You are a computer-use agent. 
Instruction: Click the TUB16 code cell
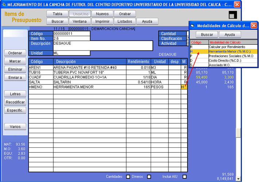click(41, 72)
